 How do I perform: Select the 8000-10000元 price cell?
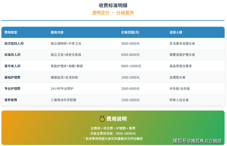click(x=131, y=66)
